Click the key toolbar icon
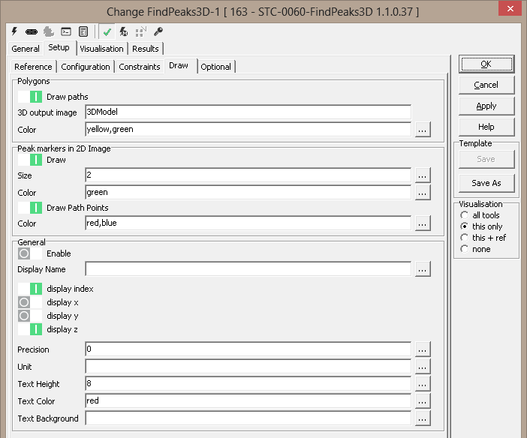Screen dimensions: 527x438 (x=158, y=32)
